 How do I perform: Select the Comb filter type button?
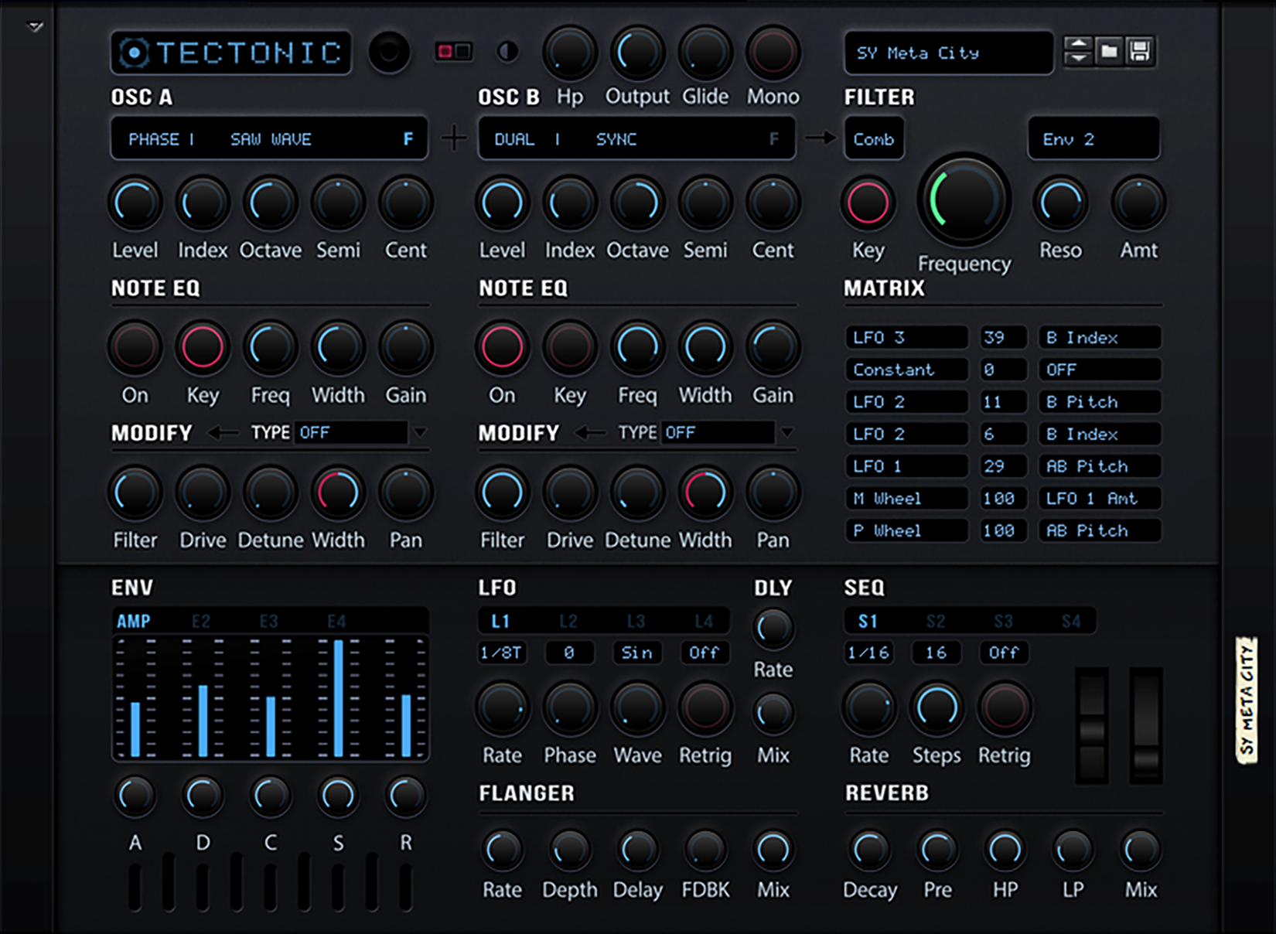pos(874,138)
